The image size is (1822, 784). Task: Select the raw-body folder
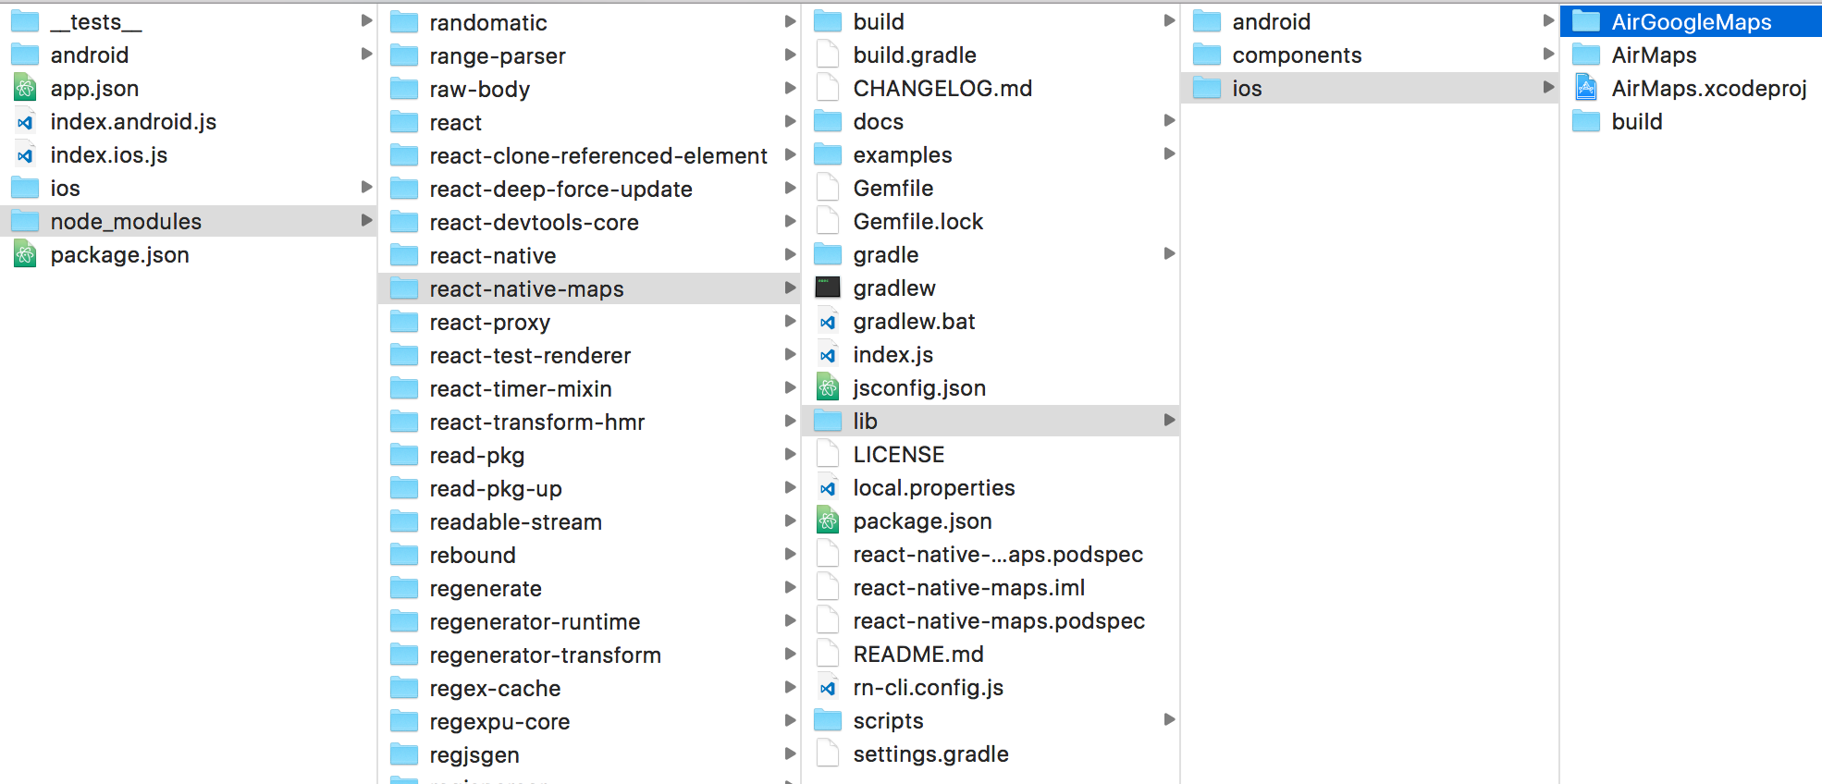point(590,89)
